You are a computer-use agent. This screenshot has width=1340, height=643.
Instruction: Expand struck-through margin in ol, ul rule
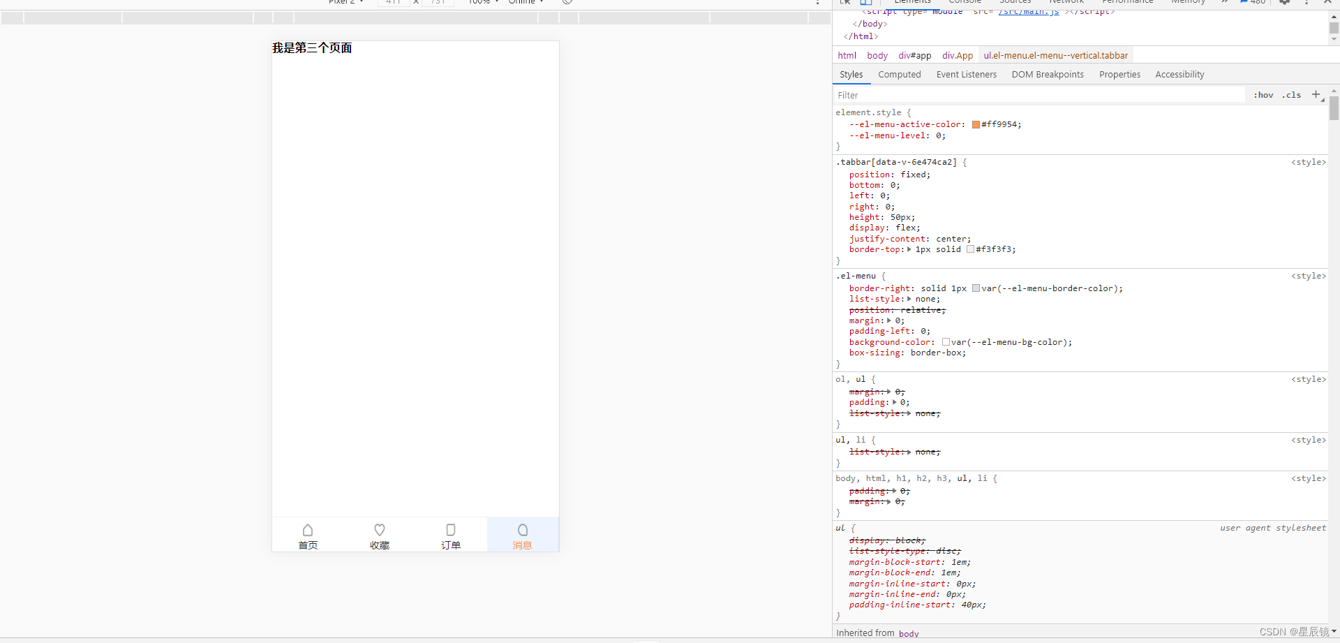click(888, 392)
